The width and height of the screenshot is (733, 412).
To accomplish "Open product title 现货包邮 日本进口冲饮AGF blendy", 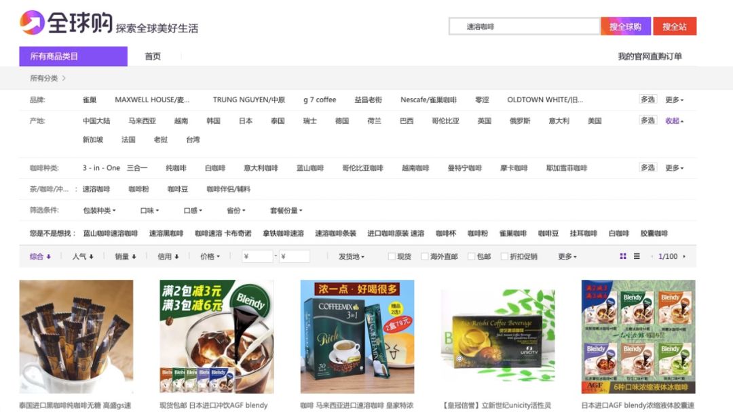I will click(x=214, y=405).
